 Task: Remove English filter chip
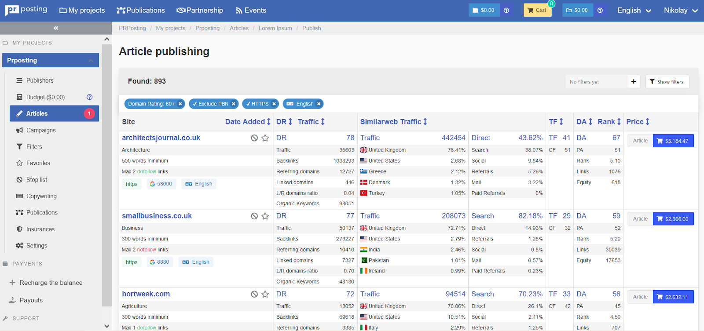(x=319, y=104)
